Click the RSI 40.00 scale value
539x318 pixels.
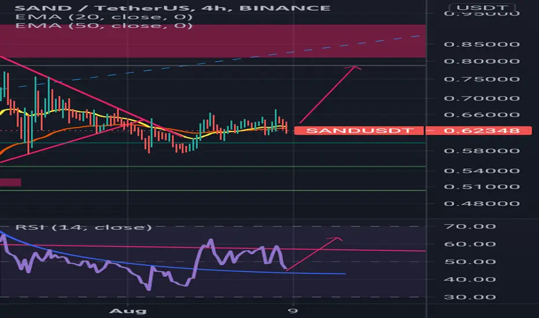pos(470,279)
